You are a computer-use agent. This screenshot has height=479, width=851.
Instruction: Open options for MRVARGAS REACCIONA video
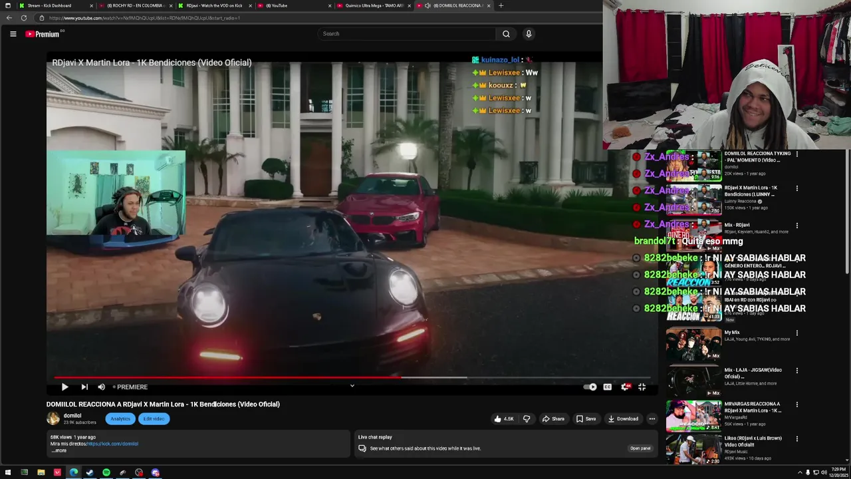796,404
